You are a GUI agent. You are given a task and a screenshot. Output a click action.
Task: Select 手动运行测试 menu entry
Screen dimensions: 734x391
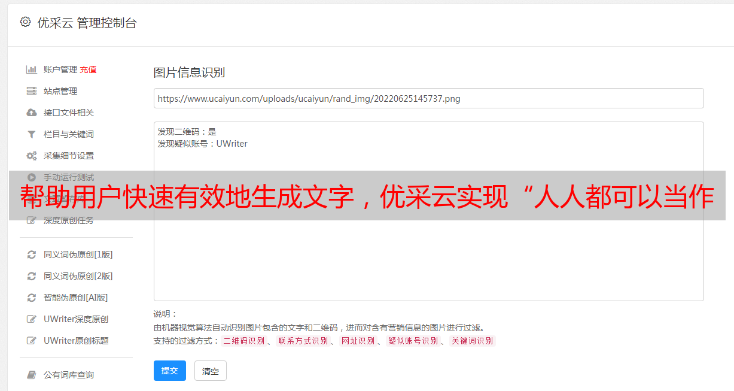point(69,177)
